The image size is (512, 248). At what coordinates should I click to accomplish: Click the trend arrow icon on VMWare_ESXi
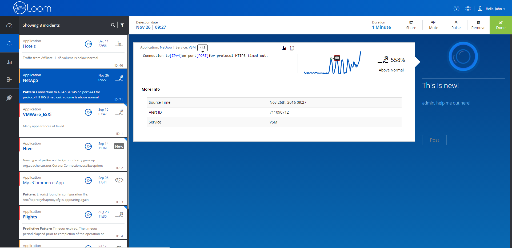[x=119, y=112]
